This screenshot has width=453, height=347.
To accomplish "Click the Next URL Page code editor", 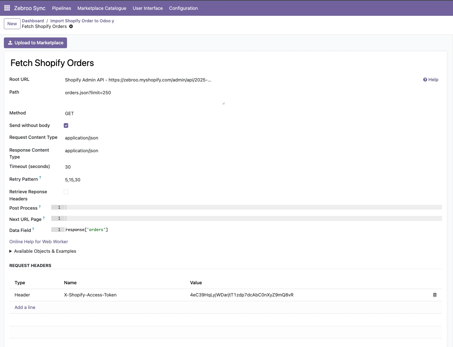I will point(247,218).
